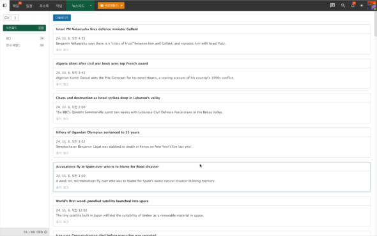Open the chat messages icon in header
The height and width of the screenshot is (236, 377).
click(x=332, y=5)
